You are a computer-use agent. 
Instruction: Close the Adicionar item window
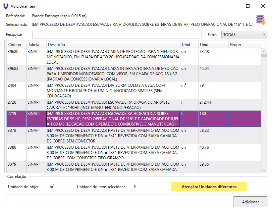pyautogui.click(x=263, y=6)
